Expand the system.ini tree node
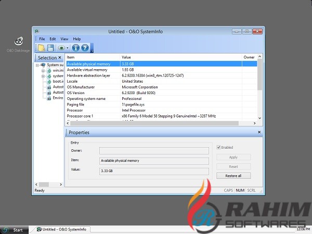The height and width of the screenshot is (234, 312). 43,76
